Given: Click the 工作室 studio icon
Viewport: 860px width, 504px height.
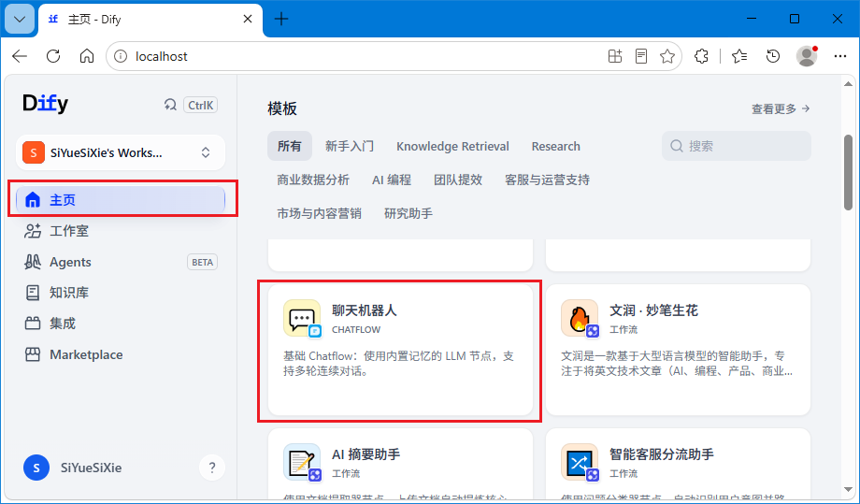Looking at the screenshot, I should tap(33, 231).
